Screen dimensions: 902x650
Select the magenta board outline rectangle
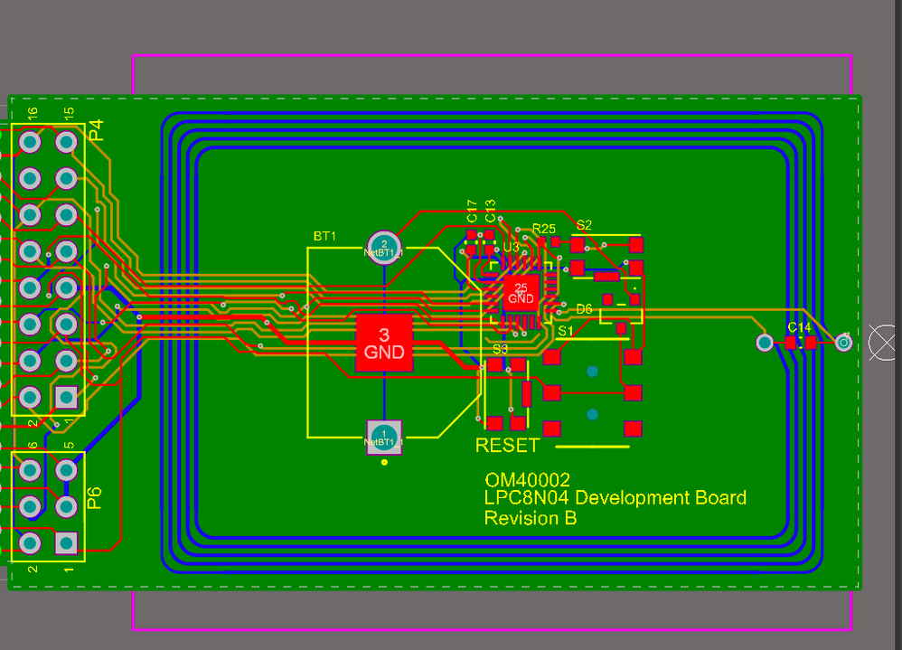click(x=493, y=55)
